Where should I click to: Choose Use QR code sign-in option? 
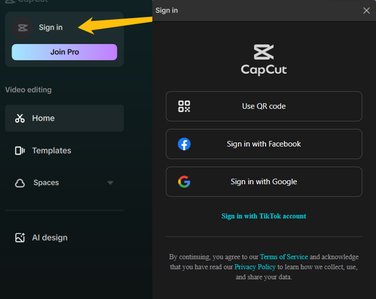tap(264, 106)
